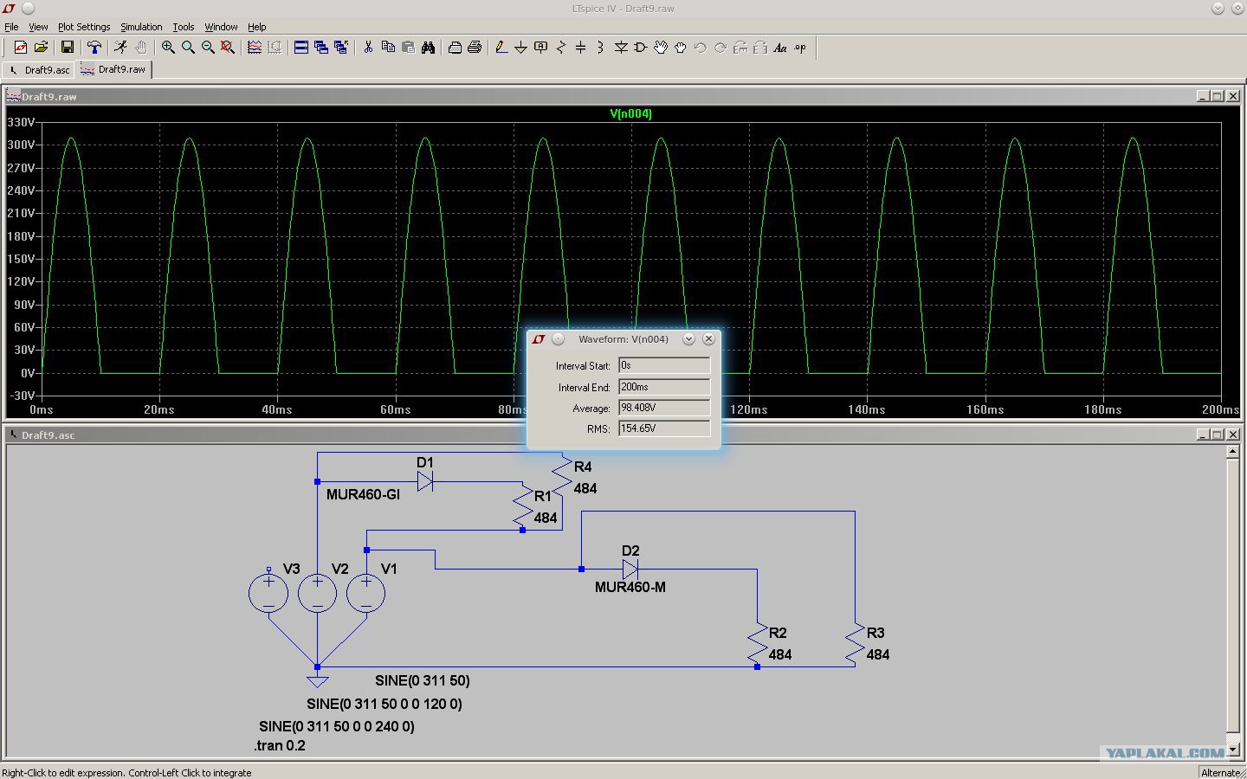Click the RMS value field
Screen dimensions: 1247x779
click(664, 428)
